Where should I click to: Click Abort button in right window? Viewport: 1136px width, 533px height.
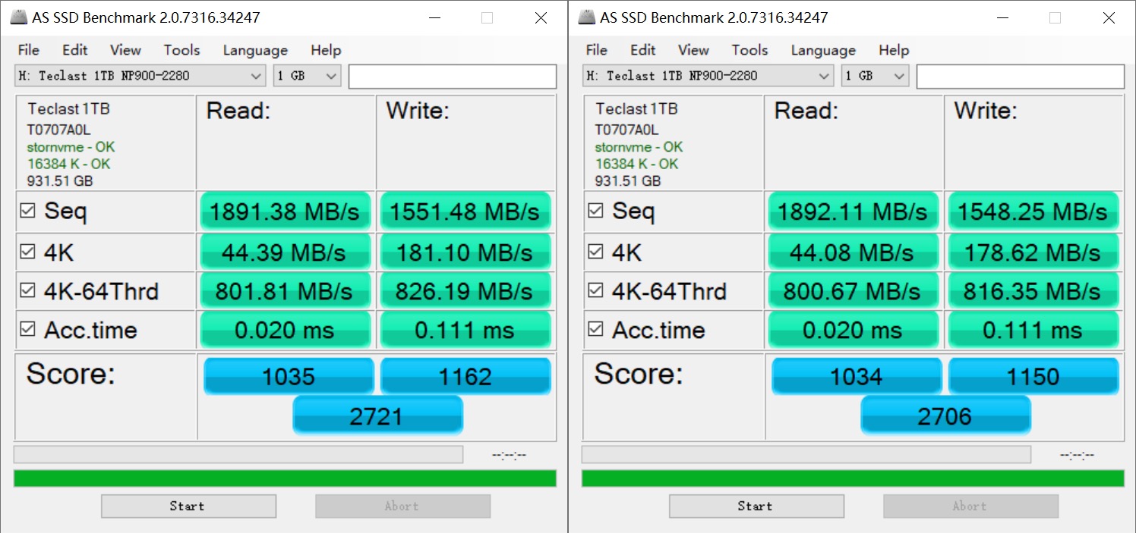pyautogui.click(x=970, y=506)
